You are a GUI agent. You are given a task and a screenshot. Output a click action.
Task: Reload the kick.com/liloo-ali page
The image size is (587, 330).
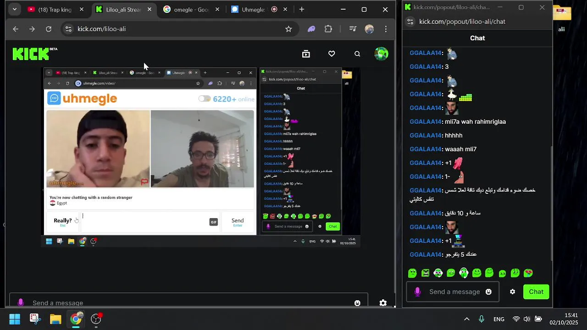(x=49, y=29)
